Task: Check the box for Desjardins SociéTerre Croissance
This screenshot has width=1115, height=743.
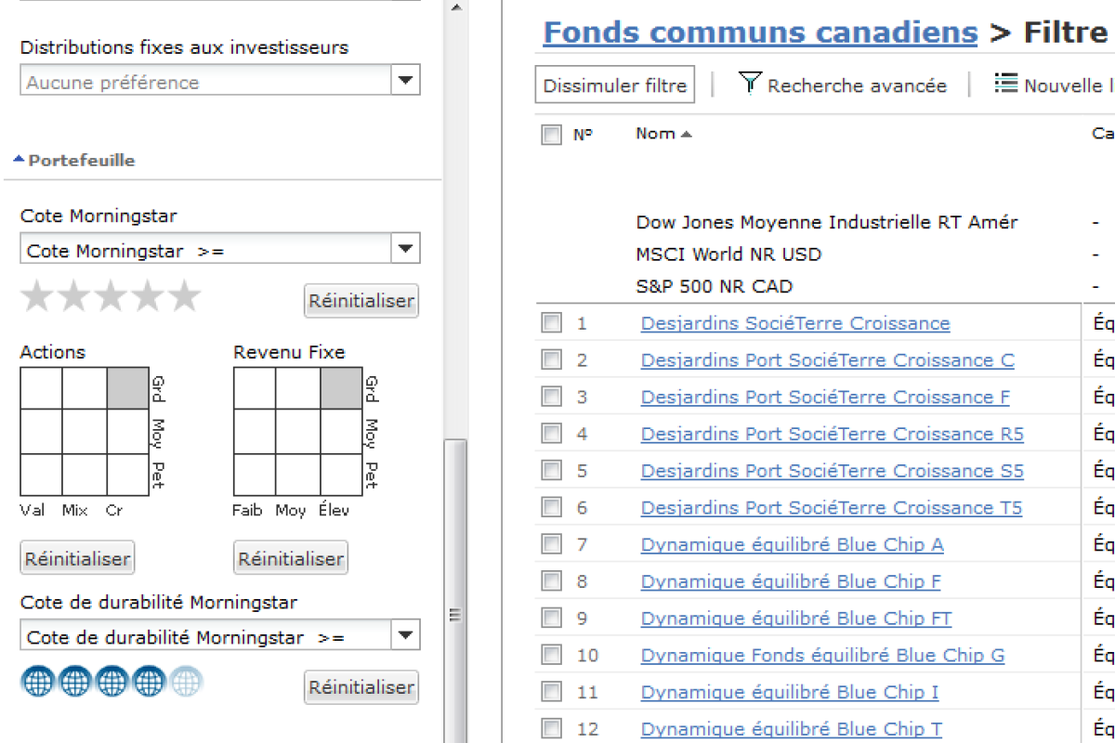Action: 552,323
